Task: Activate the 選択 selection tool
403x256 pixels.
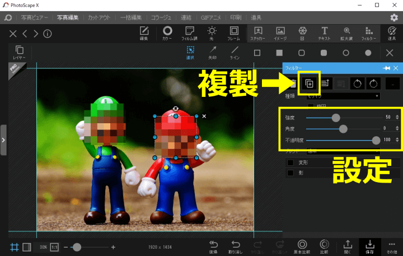Action: (190, 53)
